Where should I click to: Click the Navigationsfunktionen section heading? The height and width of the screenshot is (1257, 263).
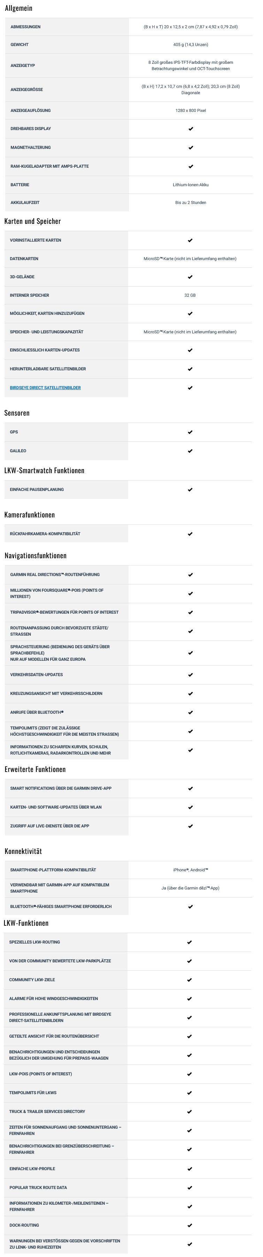point(36,555)
